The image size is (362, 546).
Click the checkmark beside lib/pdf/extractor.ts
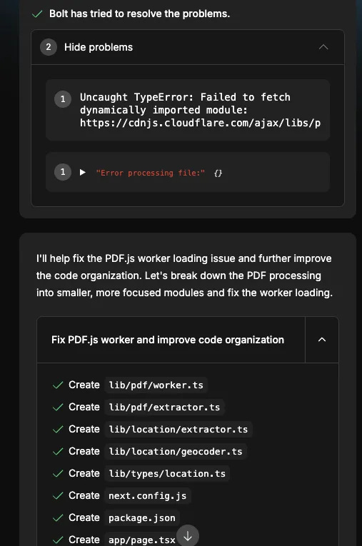tap(58, 407)
